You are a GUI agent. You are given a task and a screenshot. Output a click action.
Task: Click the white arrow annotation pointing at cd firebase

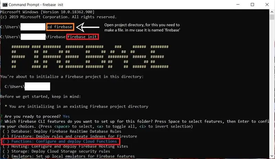coord(88,27)
